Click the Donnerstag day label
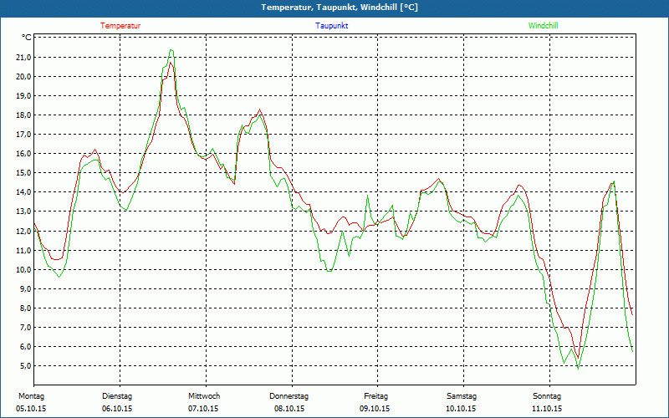669x418 pixels. coord(289,396)
